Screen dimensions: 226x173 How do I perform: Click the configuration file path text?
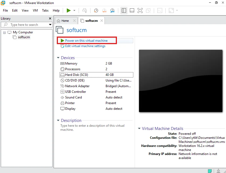click(x=201, y=140)
